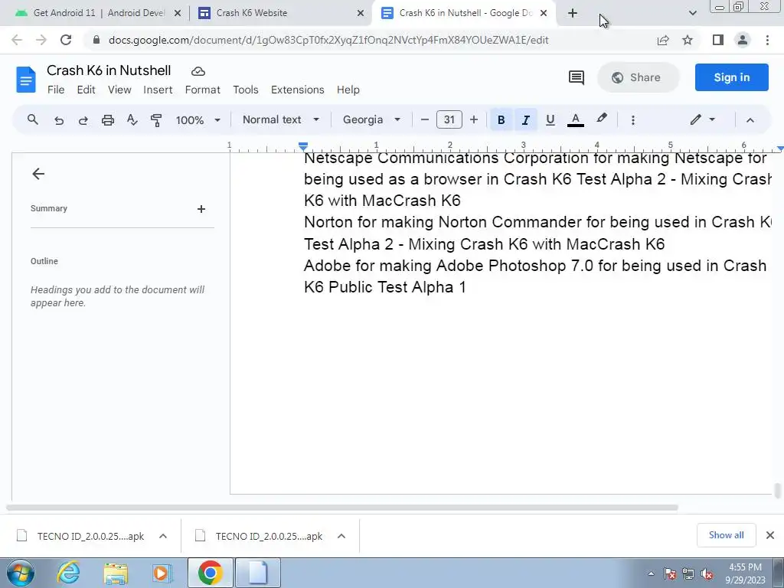The image size is (784, 588).
Task: Hide the menus with the chevron
Action: [x=750, y=120]
